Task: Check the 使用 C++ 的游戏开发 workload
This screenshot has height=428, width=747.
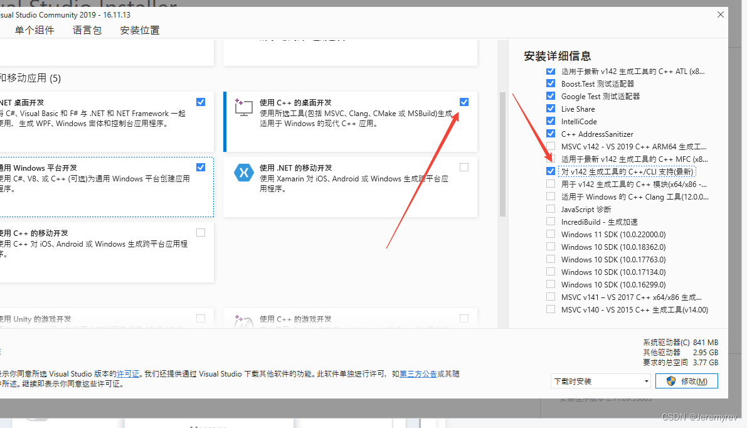Action: (x=464, y=318)
